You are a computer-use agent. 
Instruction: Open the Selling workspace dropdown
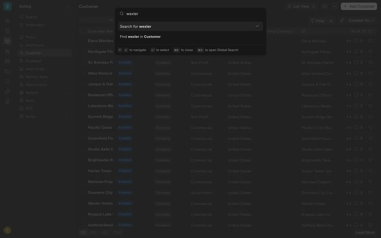[x=44, y=6]
